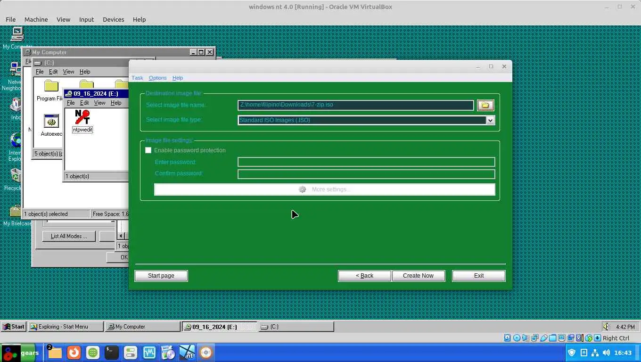Click the 4:42 PM NT clock
Screen dimensions: 641x362
(x=625, y=327)
